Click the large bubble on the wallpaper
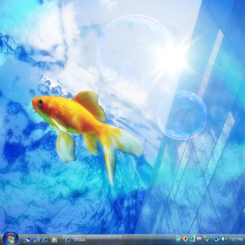Image resolution: width=245 pixels, height=245 pixels. click(132, 50)
